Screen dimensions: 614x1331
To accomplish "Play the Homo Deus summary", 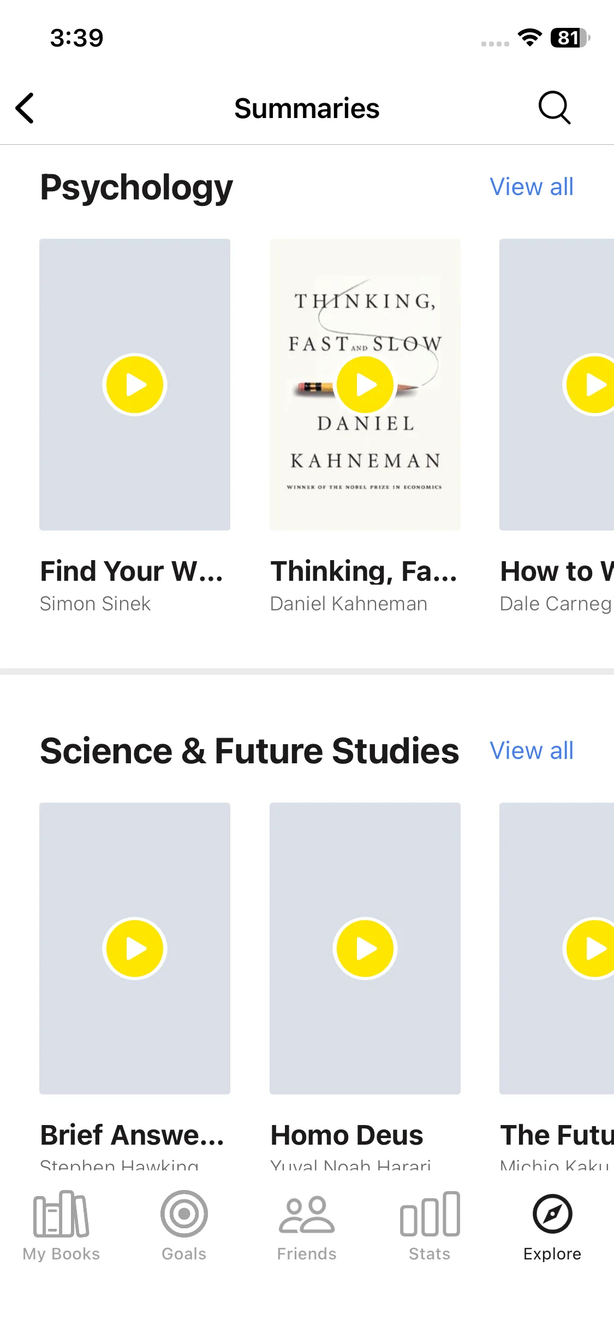I will point(365,949).
